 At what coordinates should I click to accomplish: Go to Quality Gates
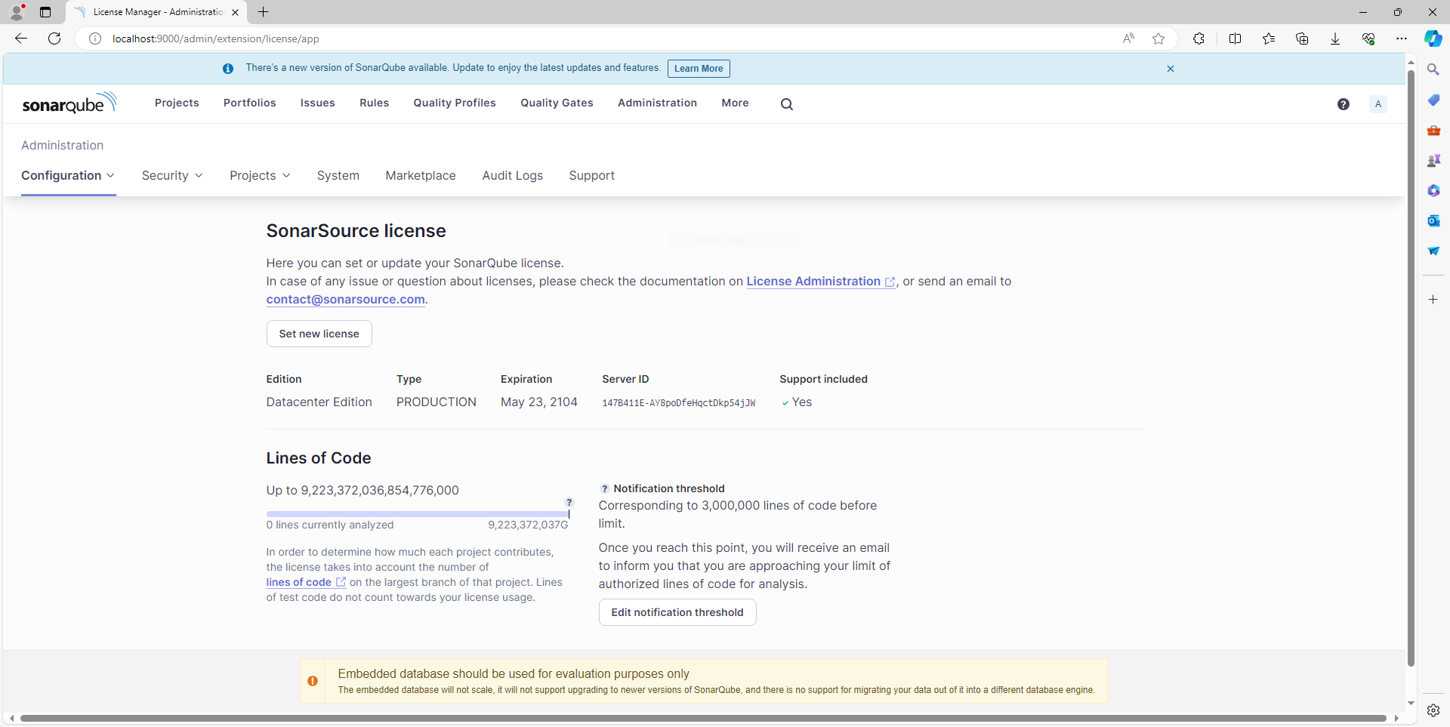(x=557, y=103)
